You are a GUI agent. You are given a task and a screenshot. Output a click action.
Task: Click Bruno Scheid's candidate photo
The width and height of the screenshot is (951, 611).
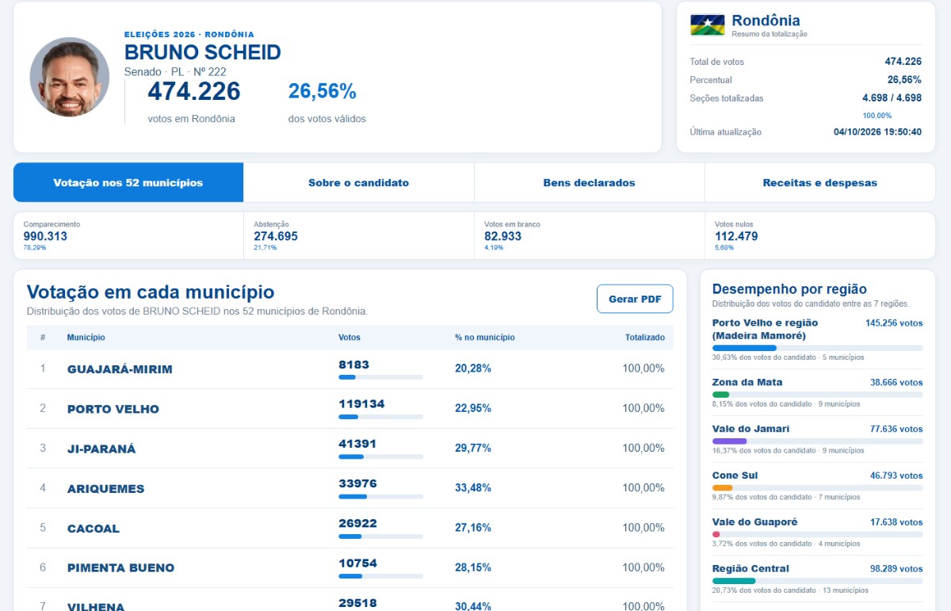pyautogui.click(x=70, y=77)
